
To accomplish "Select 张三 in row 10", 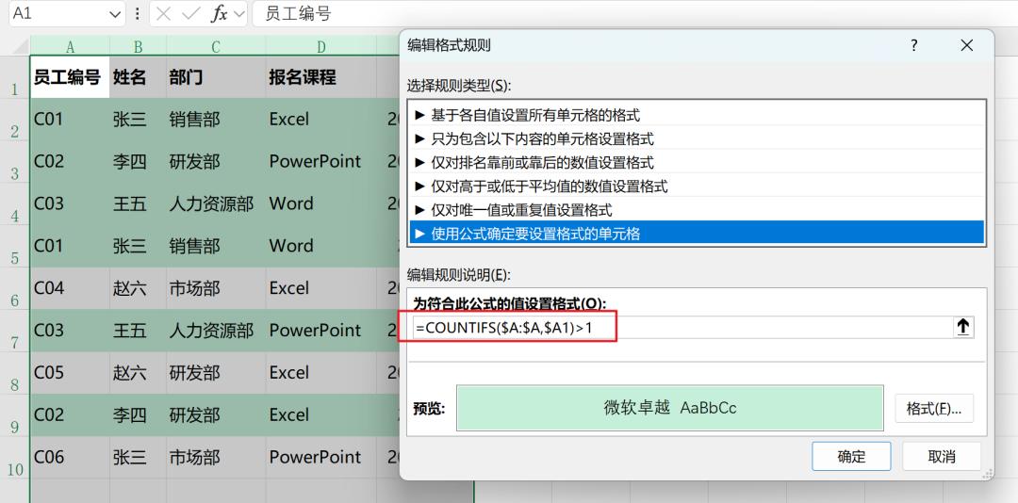I will click(x=138, y=458).
